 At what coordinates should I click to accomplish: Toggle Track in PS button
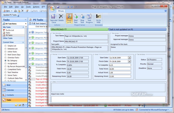[x=69, y=19]
